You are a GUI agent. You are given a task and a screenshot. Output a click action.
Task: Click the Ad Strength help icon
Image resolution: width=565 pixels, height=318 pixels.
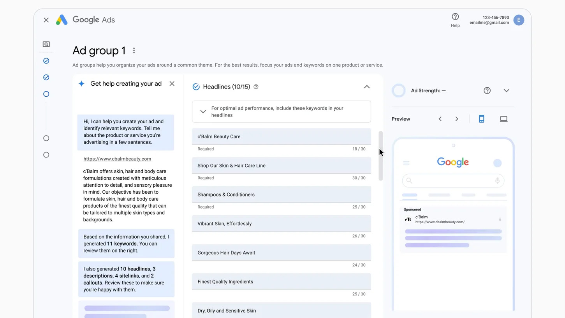pyautogui.click(x=487, y=90)
